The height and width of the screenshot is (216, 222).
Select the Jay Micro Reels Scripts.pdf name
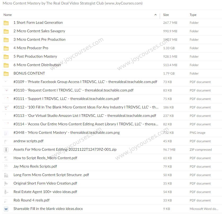(35, 166)
